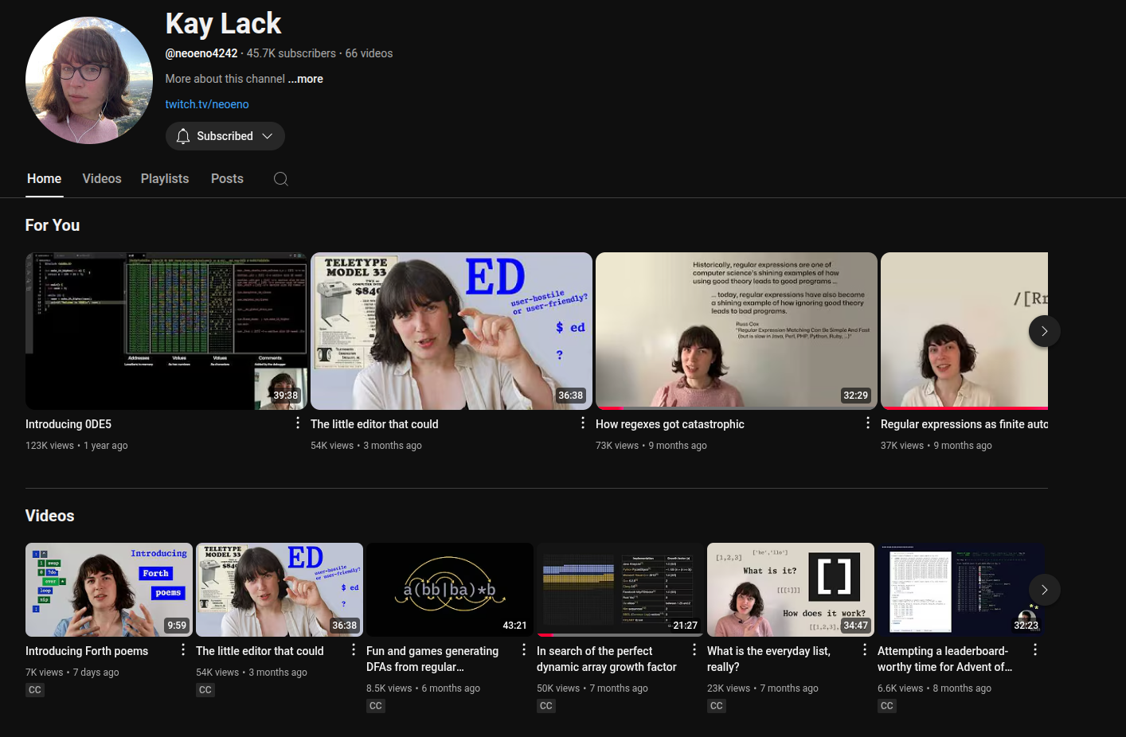The height and width of the screenshot is (737, 1126).
Task: Click CC badge under Introducing Forth poems
Action: [x=35, y=690]
